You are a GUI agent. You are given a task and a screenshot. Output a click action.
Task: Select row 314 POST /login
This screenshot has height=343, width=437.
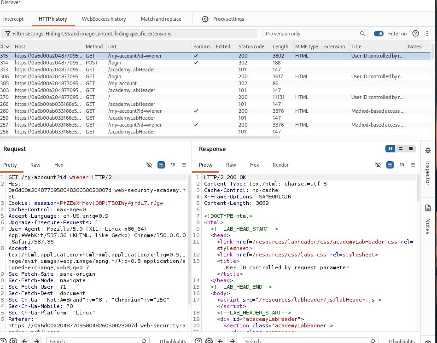[x=215, y=63]
